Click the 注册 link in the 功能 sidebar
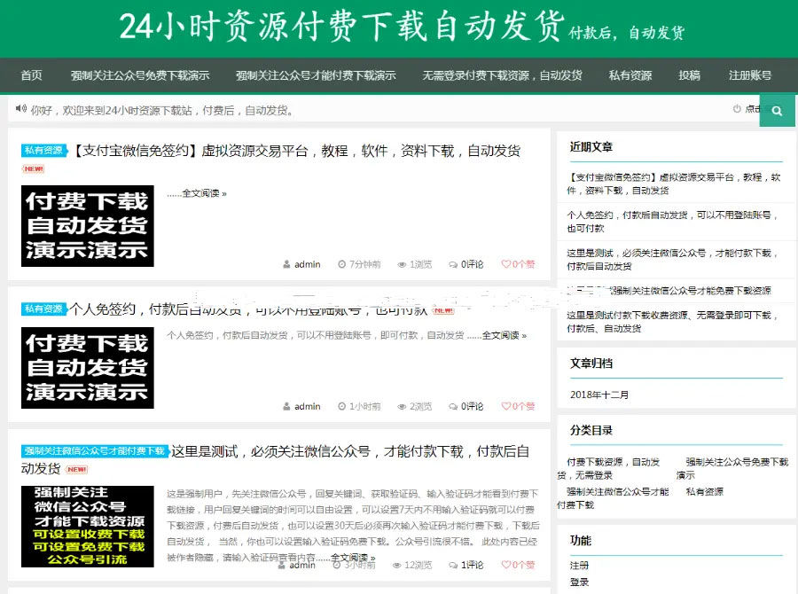 pos(579,565)
